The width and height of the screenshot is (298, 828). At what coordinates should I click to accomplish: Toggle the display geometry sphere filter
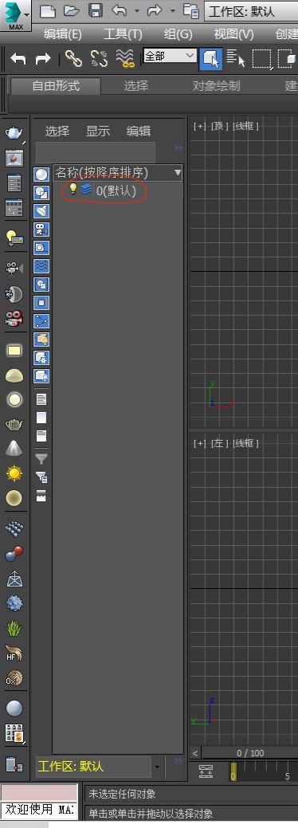pos(41,174)
